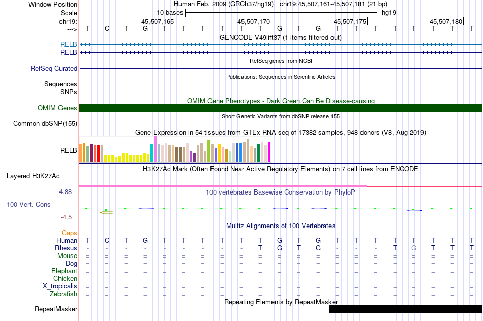This screenshot has width=483, height=321.
Task: Click the light-blue RELB GENCODE track label
Action: [69, 44]
